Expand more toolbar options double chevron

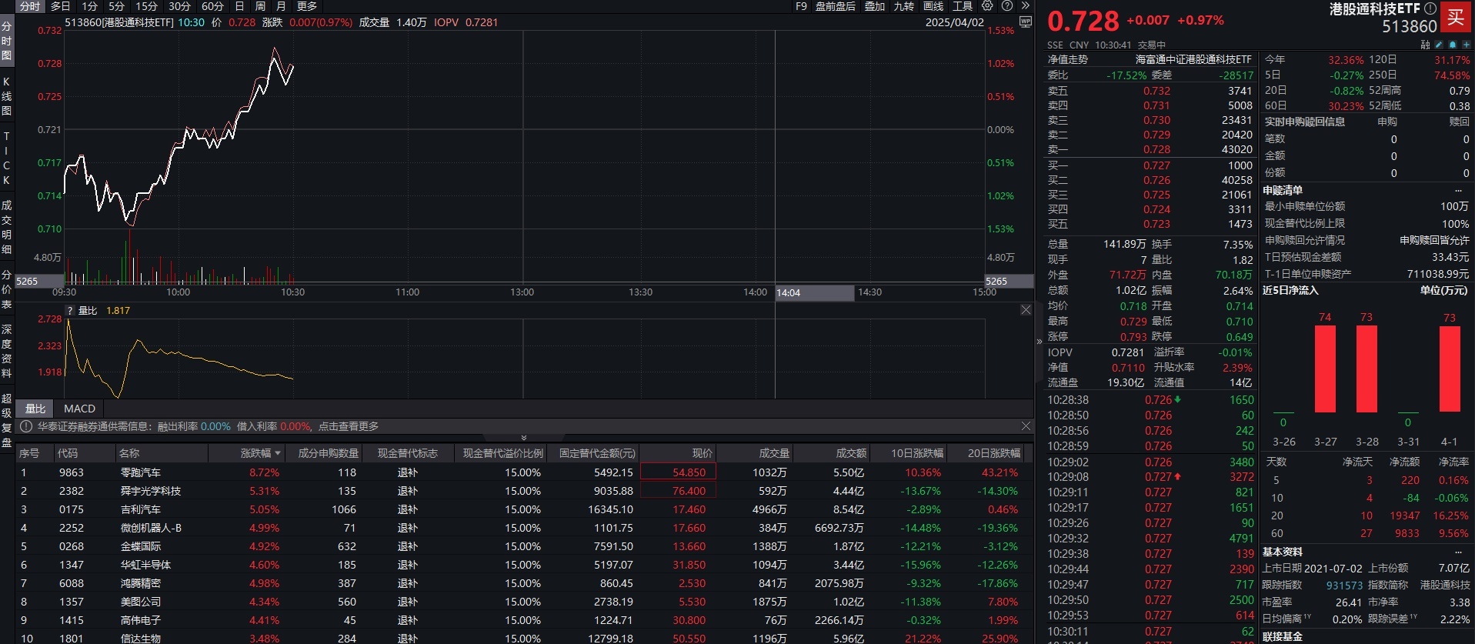1026,6
